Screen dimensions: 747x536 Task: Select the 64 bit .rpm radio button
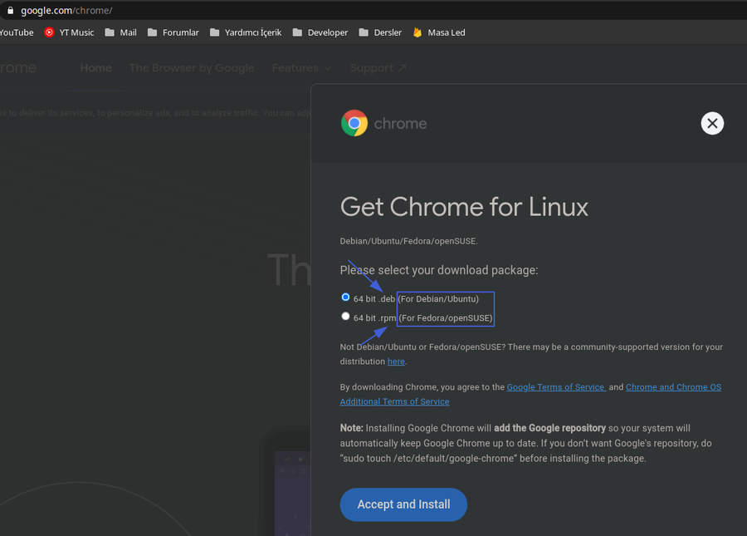[345, 316]
